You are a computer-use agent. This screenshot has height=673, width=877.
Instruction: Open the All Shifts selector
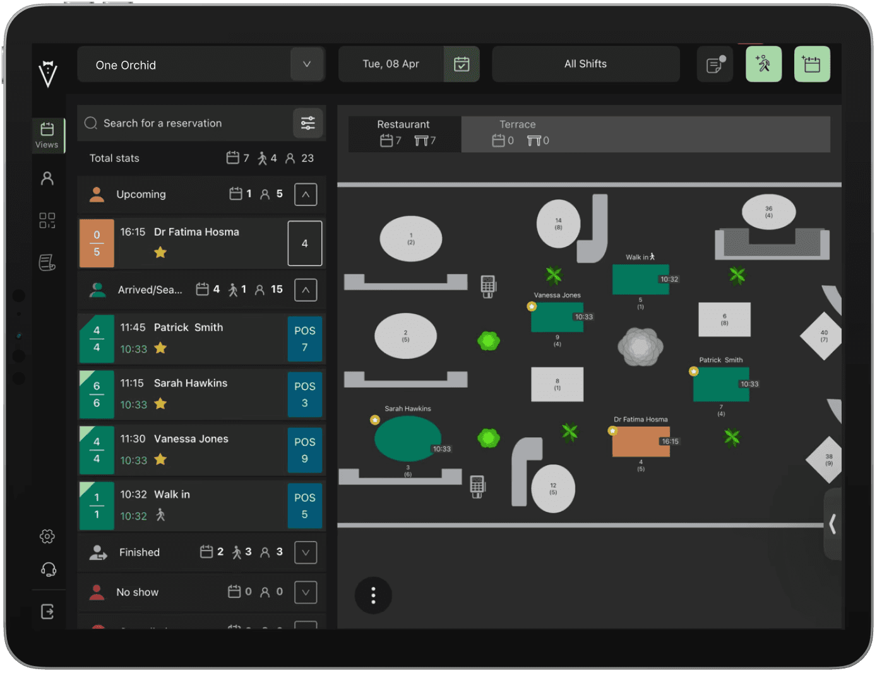click(x=585, y=64)
